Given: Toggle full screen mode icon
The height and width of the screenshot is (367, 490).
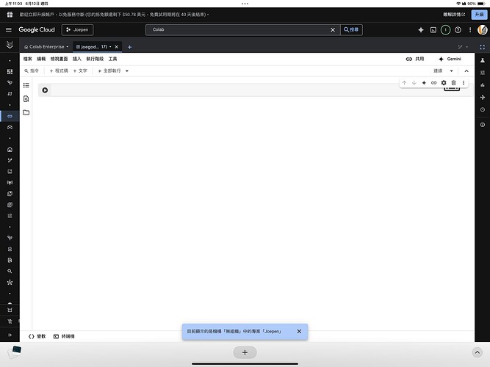Looking at the screenshot, I should (x=482, y=47).
